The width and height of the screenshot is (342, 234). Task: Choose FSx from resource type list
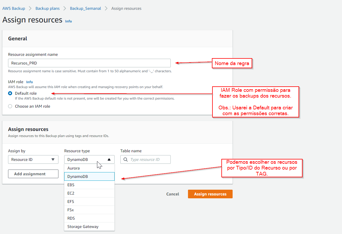(x=90, y=210)
